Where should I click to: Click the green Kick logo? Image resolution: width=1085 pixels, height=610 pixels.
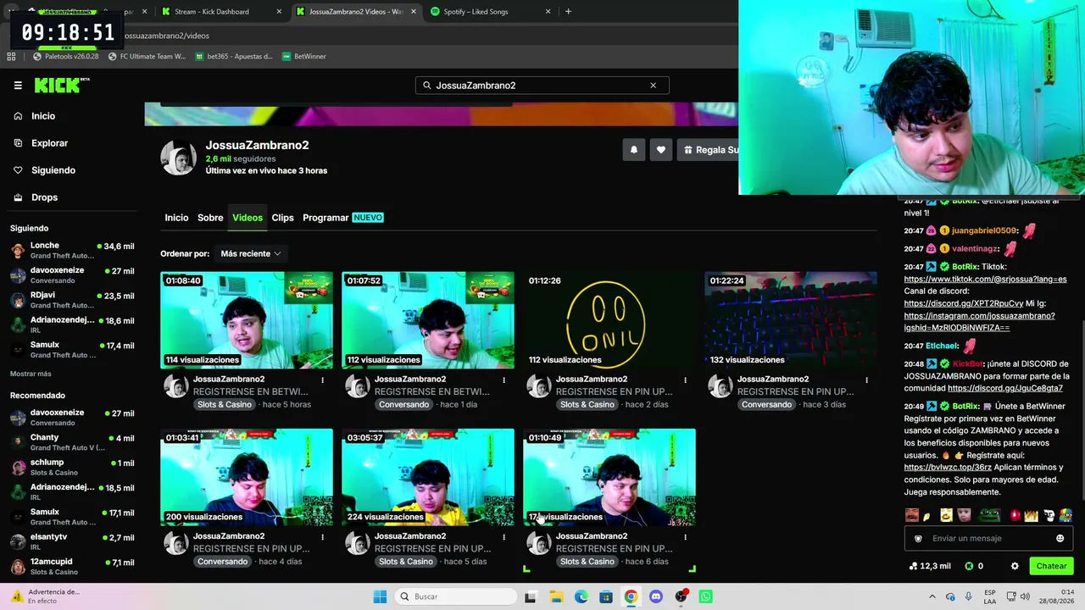tap(61, 85)
